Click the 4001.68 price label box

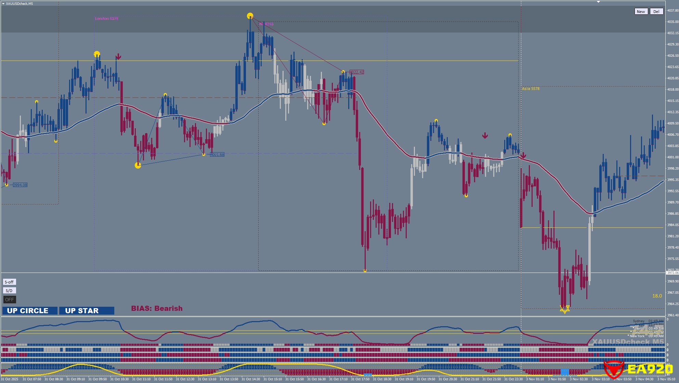point(217,155)
